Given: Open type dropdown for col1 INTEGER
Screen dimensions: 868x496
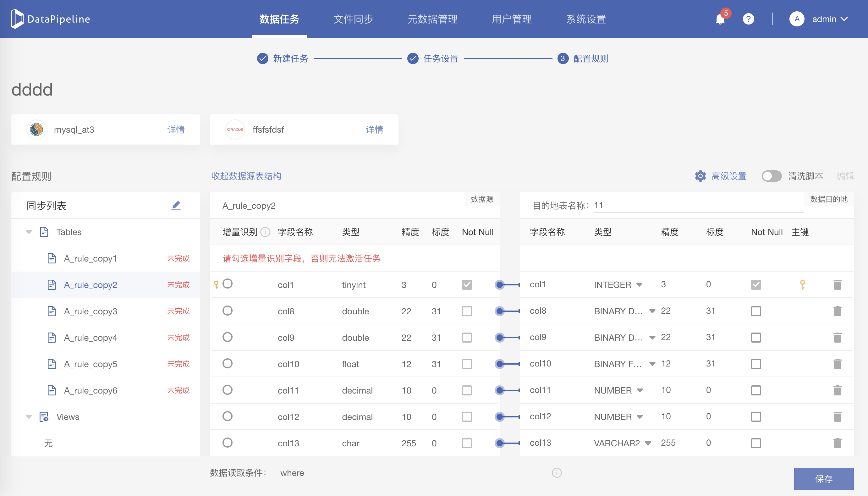Looking at the screenshot, I should 639,285.
